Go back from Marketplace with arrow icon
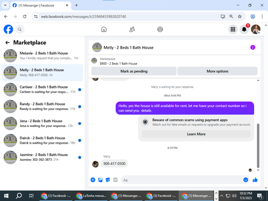Image resolution: width=268 pixels, height=201 pixels. tap(8, 42)
